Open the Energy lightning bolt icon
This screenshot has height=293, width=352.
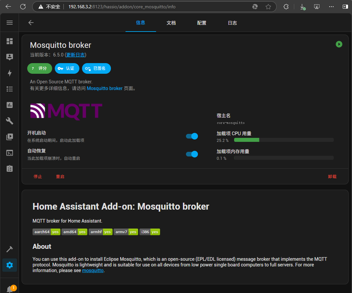tap(10, 73)
